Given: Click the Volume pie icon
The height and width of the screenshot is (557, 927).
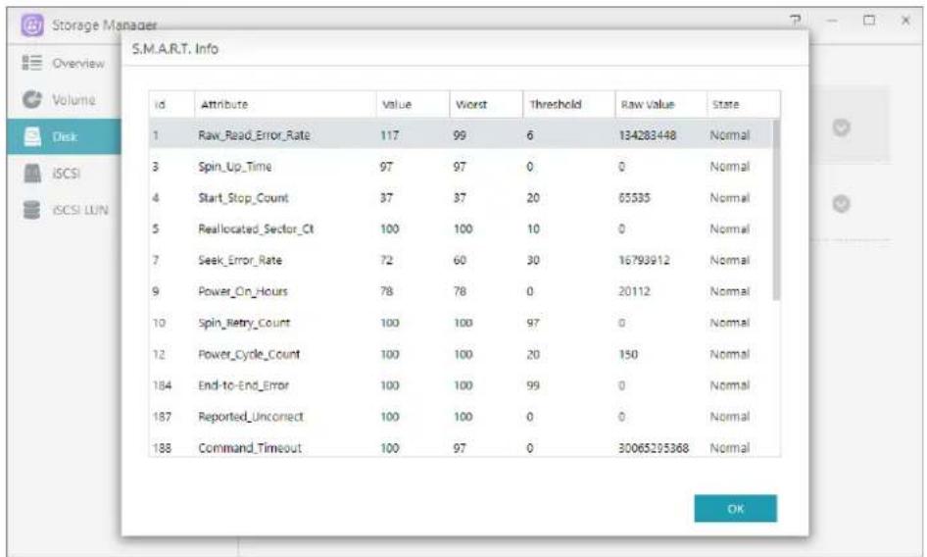Looking at the screenshot, I should (32, 99).
